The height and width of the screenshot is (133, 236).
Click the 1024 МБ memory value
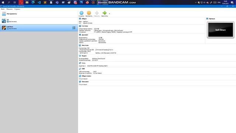point(96,29)
